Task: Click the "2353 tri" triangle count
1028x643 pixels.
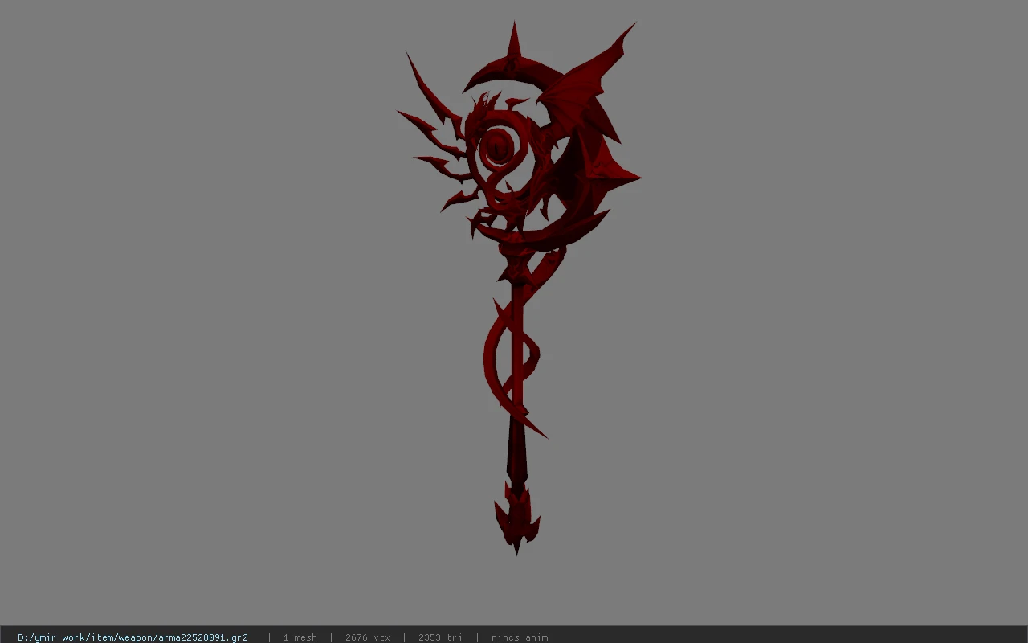Action: pos(440,637)
